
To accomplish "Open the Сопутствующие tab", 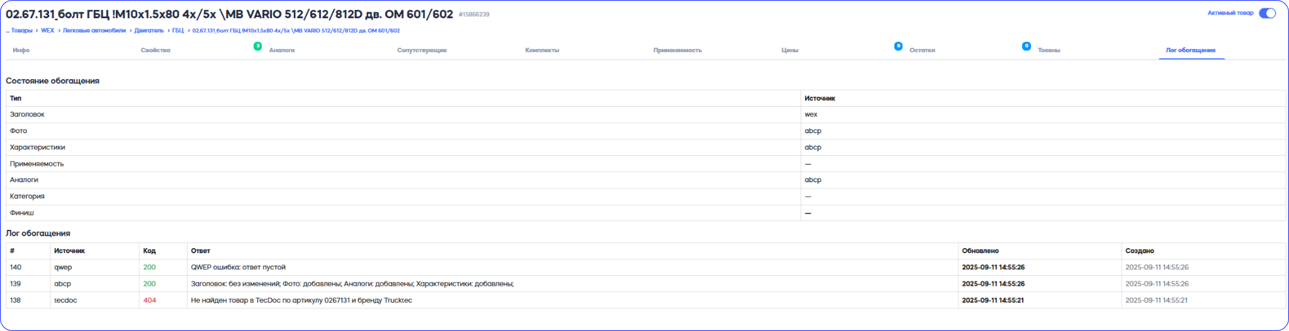I will (422, 50).
